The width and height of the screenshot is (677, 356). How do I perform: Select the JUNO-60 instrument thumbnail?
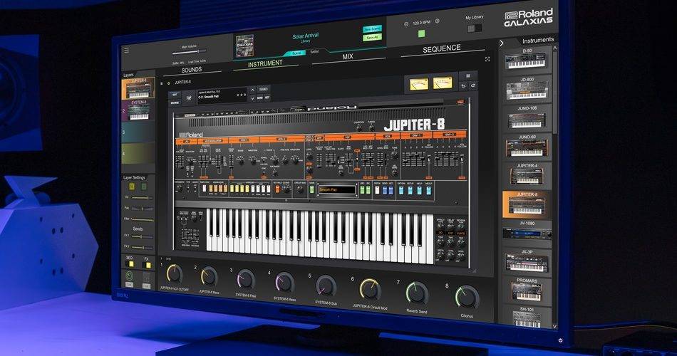click(x=527, y=148)
